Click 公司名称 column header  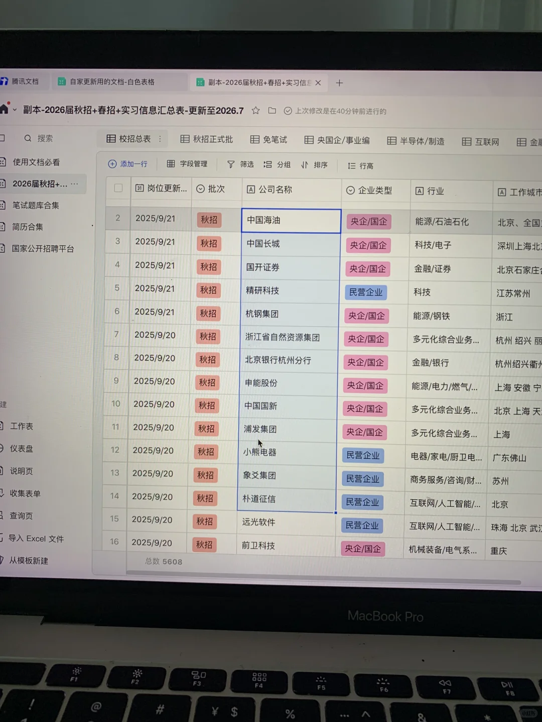point(292,190)
